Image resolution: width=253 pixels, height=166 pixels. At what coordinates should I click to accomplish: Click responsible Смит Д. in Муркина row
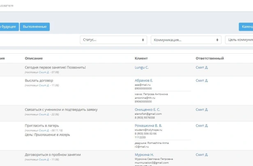(x=202, y=155)
